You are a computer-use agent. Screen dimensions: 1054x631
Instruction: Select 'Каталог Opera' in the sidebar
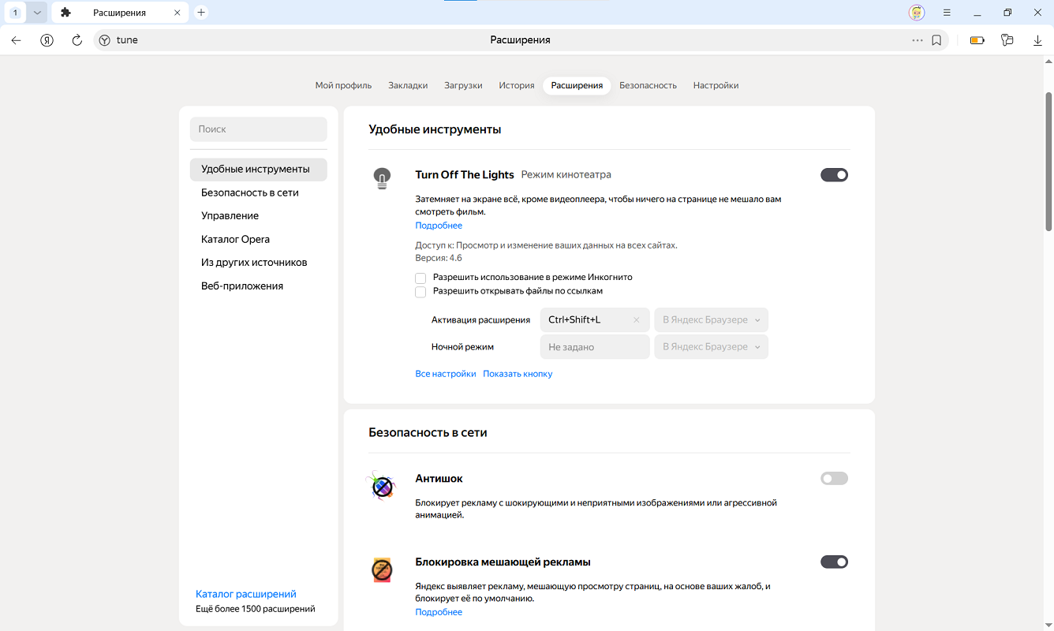(235, 239)
